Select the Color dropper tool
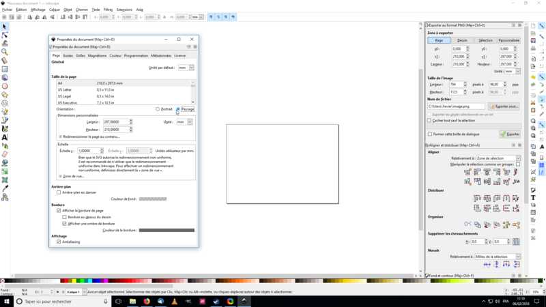The image size is (546, 307). tap(5, 188)
